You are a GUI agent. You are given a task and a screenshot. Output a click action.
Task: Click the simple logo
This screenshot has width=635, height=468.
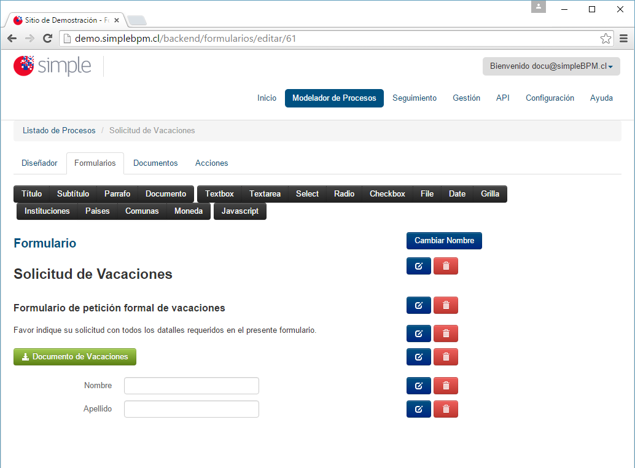(52, 66)
